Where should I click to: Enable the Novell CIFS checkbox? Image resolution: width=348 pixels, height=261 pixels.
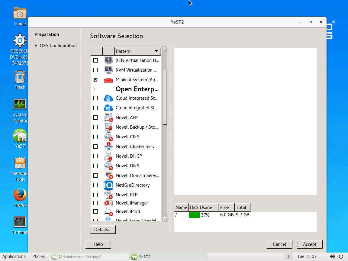95,137
